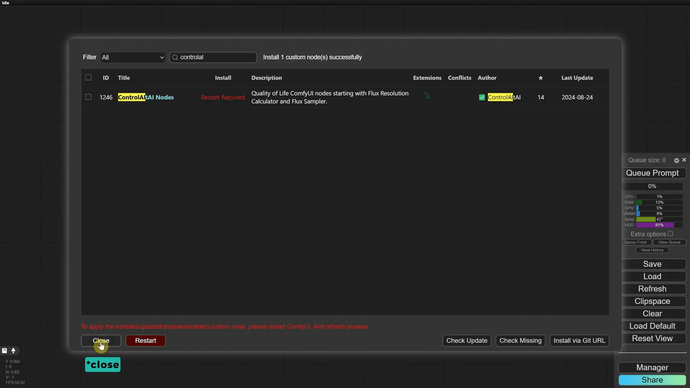
Task: Sort by the star column header
Action: pos(540,78)
